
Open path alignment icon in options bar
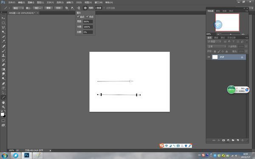(73, 8)
